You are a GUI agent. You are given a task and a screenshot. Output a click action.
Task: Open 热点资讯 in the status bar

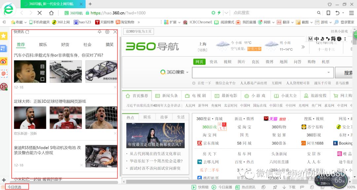[245, 187]
